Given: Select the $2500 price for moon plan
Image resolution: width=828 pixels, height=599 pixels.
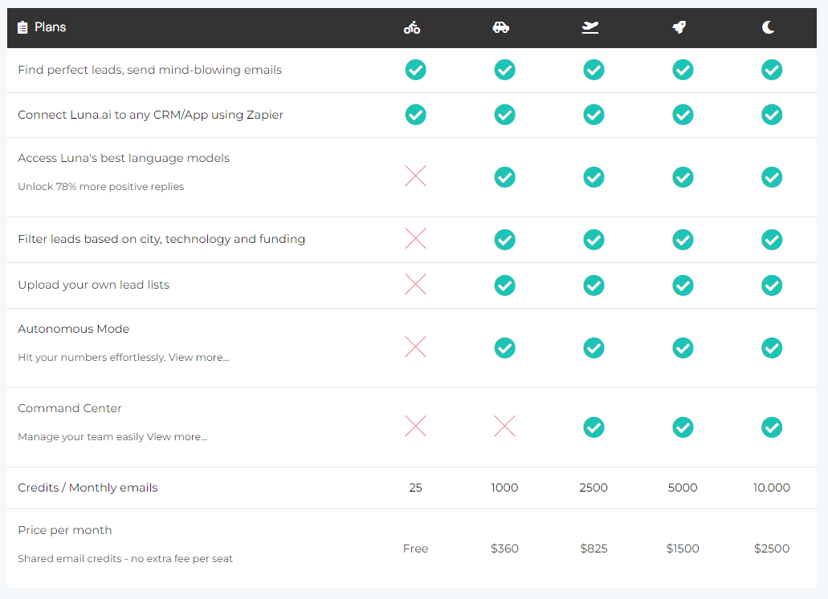Looking at the screenshot, I should click(x=772, y=548).
